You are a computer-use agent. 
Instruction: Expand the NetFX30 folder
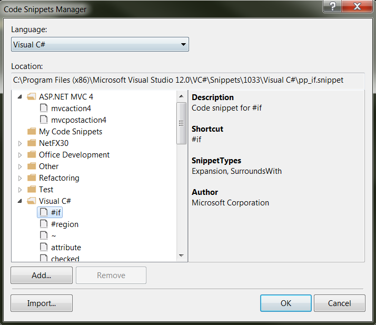pyautogui.click(x=20, y=143)
